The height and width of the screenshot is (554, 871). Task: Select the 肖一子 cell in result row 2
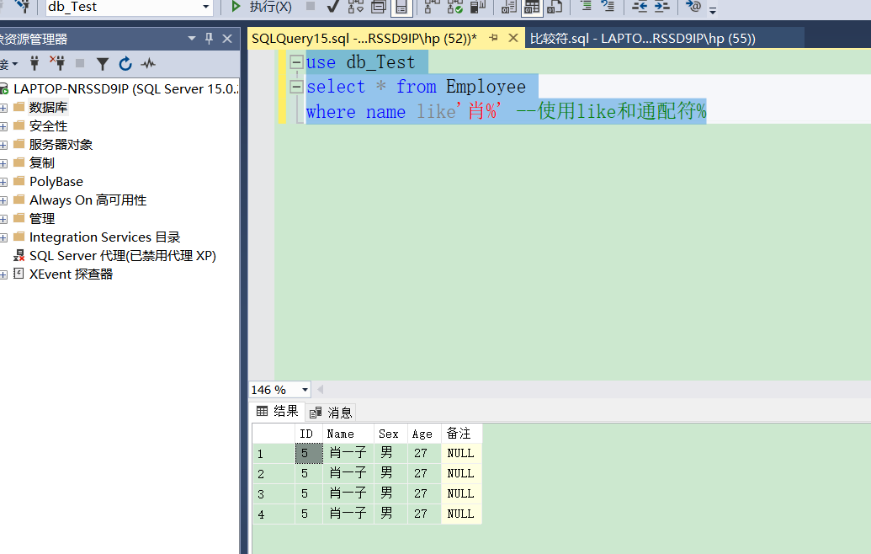(x=348, y=473)
